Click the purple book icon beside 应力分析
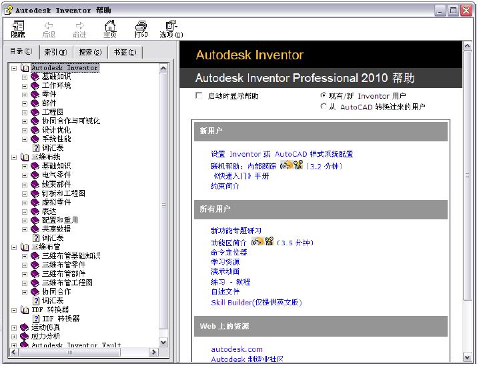The width and height of the screenshot is (479, 366). pyautogui.click(x=24, y=337)
